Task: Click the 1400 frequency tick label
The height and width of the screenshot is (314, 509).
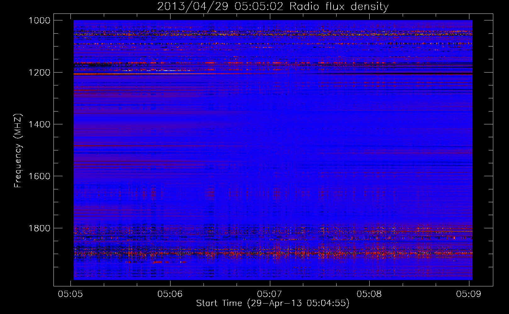Action: click(x=39, y=124)
